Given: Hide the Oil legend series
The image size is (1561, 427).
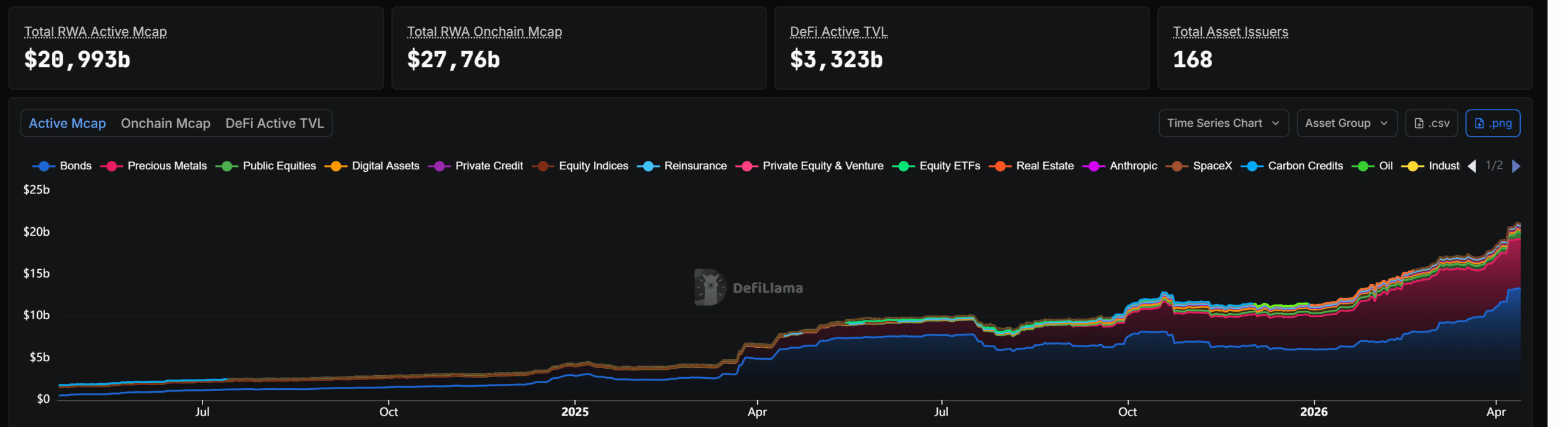Looking at the screenshot, I should tap(1373, 166).
